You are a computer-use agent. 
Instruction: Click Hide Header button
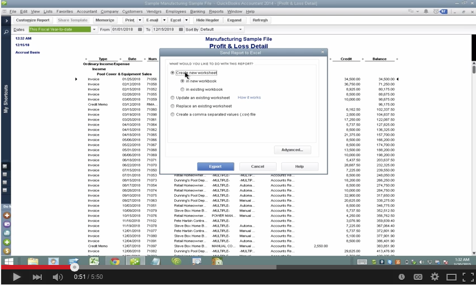click(x=207, y=20)
